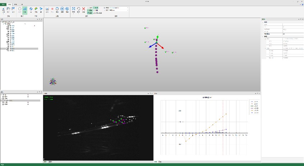Open the upper dropdown in ribbon settings

click(x=128, y=7)
